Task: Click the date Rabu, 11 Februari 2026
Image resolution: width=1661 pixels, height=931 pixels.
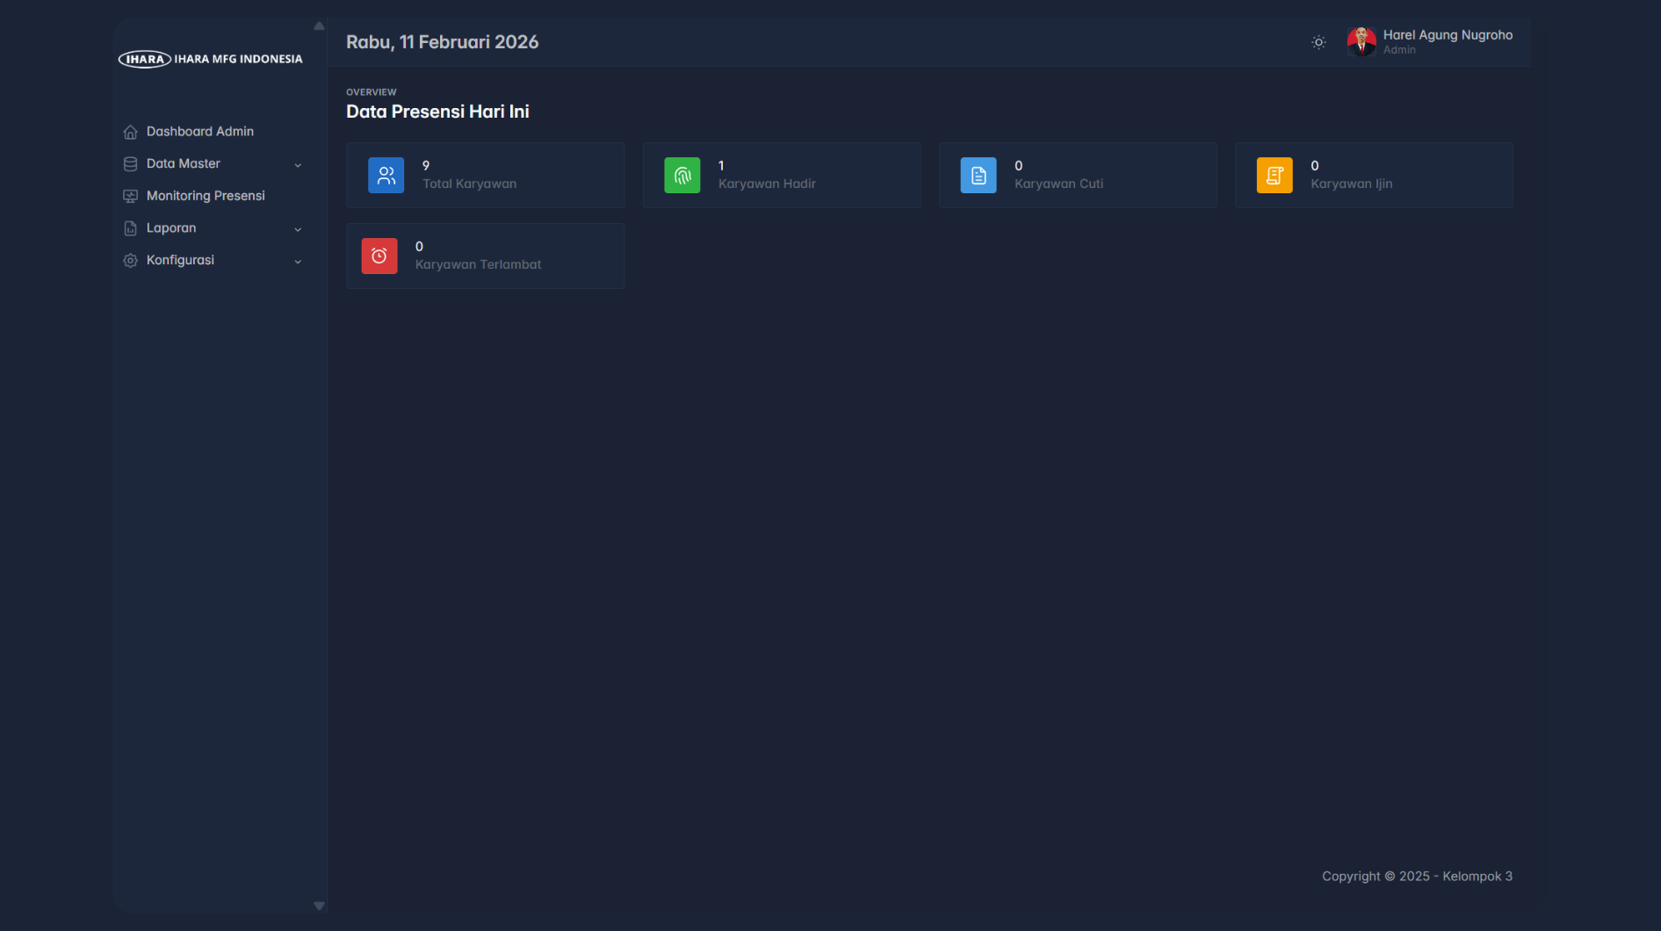Action: tap(442, 42)
